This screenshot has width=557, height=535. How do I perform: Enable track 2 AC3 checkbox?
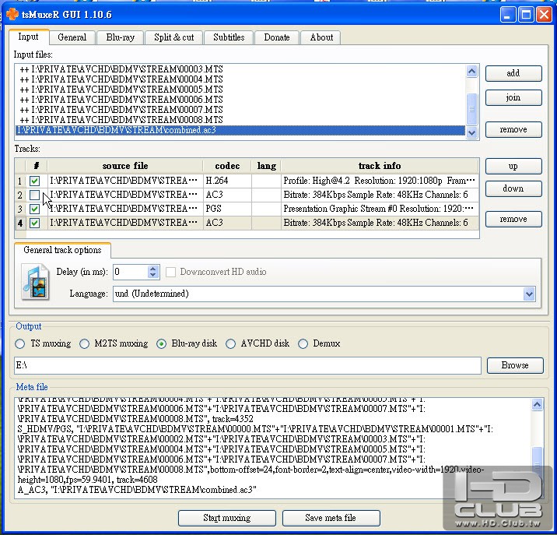(34, 195)
